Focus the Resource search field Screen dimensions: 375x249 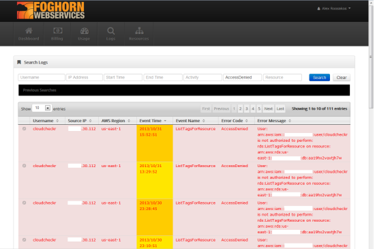[x=282, y=78]
